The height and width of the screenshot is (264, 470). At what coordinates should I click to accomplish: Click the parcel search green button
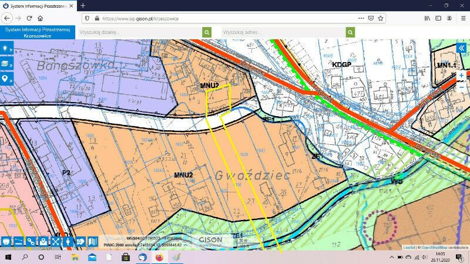pos(207,32)
